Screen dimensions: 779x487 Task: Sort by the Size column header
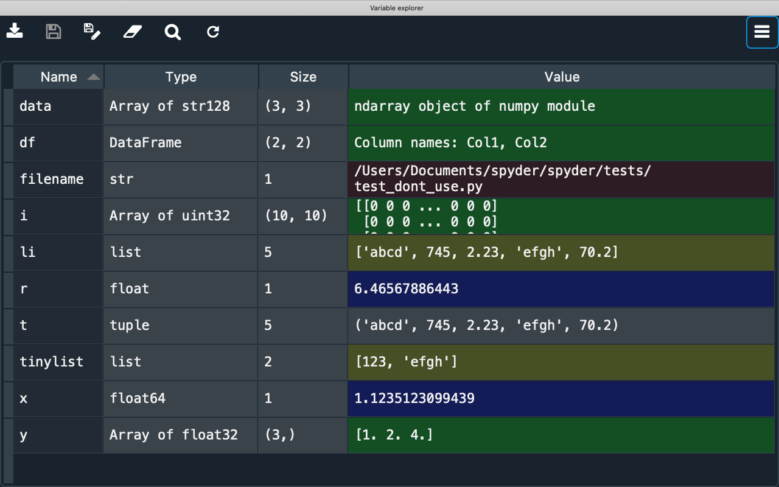[x=303, y=77]
